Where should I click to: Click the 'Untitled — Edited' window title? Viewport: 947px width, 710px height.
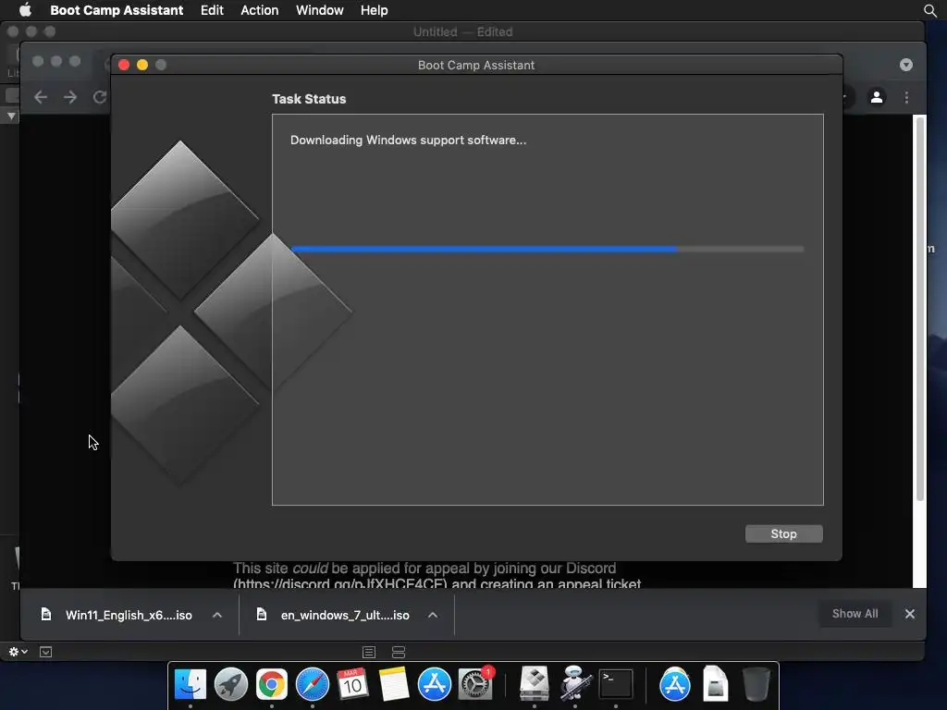point(462,32)
